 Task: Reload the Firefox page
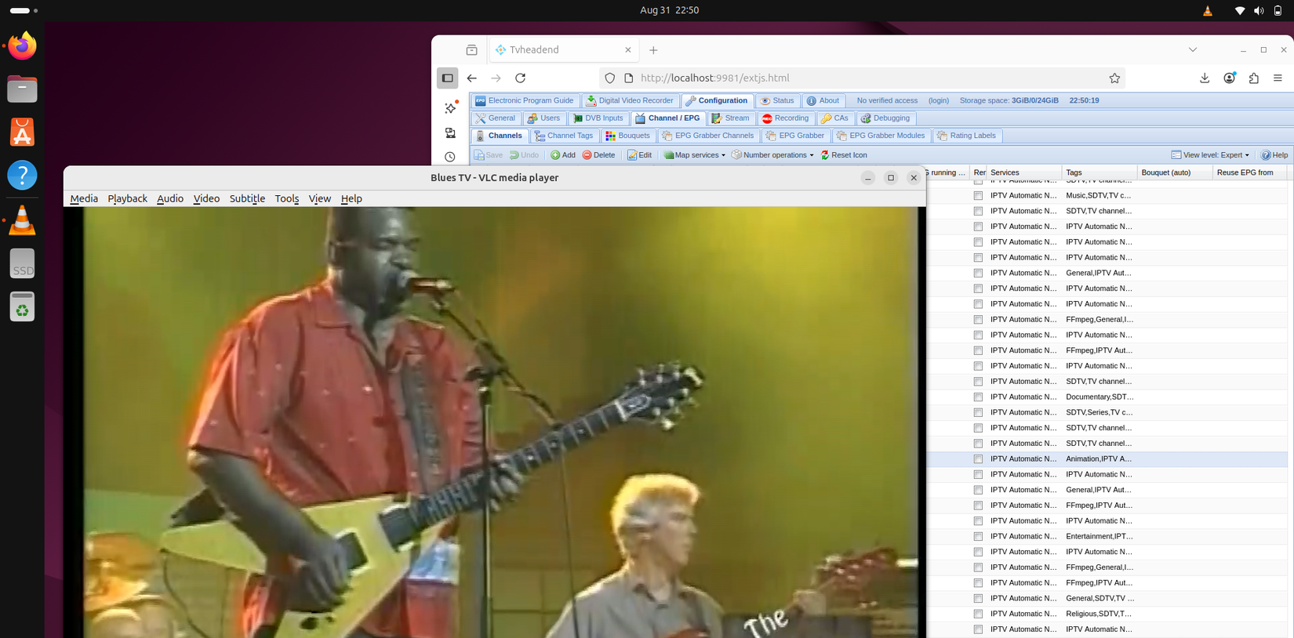click(x=520, y=78)
